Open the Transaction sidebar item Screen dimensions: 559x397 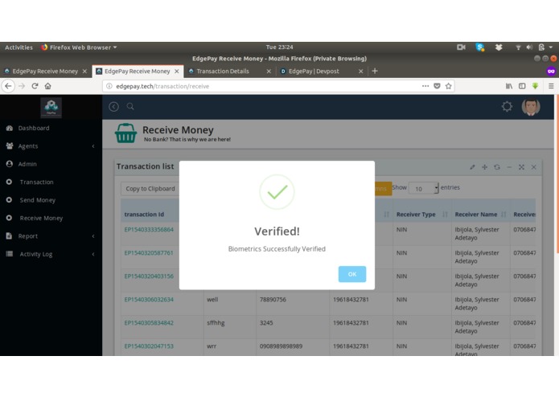(x=36, y=182)
